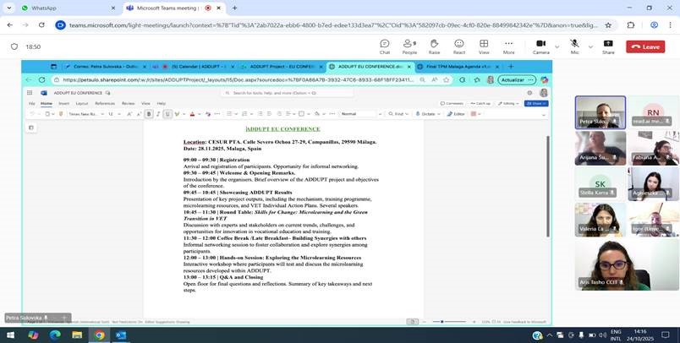Image resolution: width=680 pixels, height=343 pixels.
Task: Open a new browser tab
Action: tap(235, 8)
